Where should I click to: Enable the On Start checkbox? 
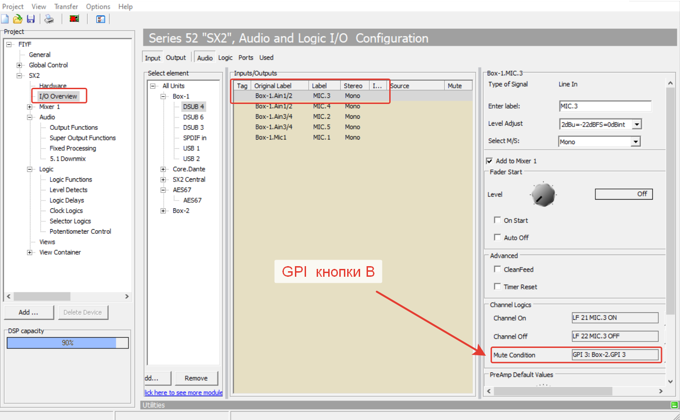(497, 220)
